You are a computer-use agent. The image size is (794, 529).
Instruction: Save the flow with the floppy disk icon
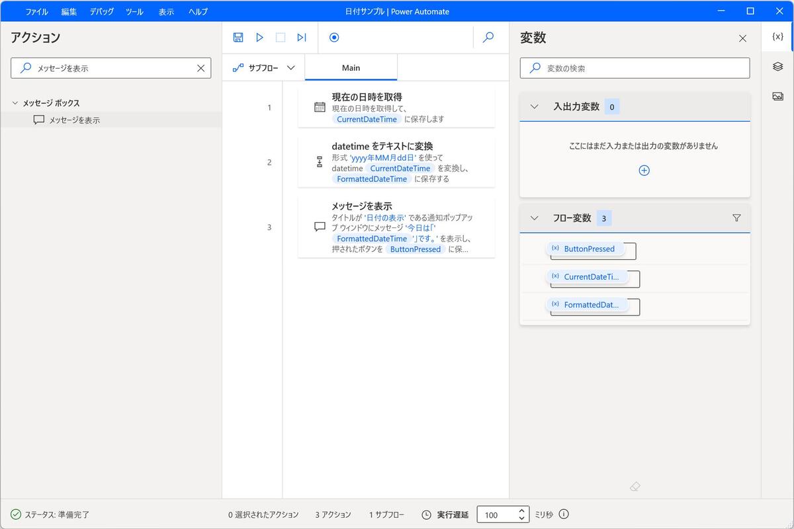238,38
